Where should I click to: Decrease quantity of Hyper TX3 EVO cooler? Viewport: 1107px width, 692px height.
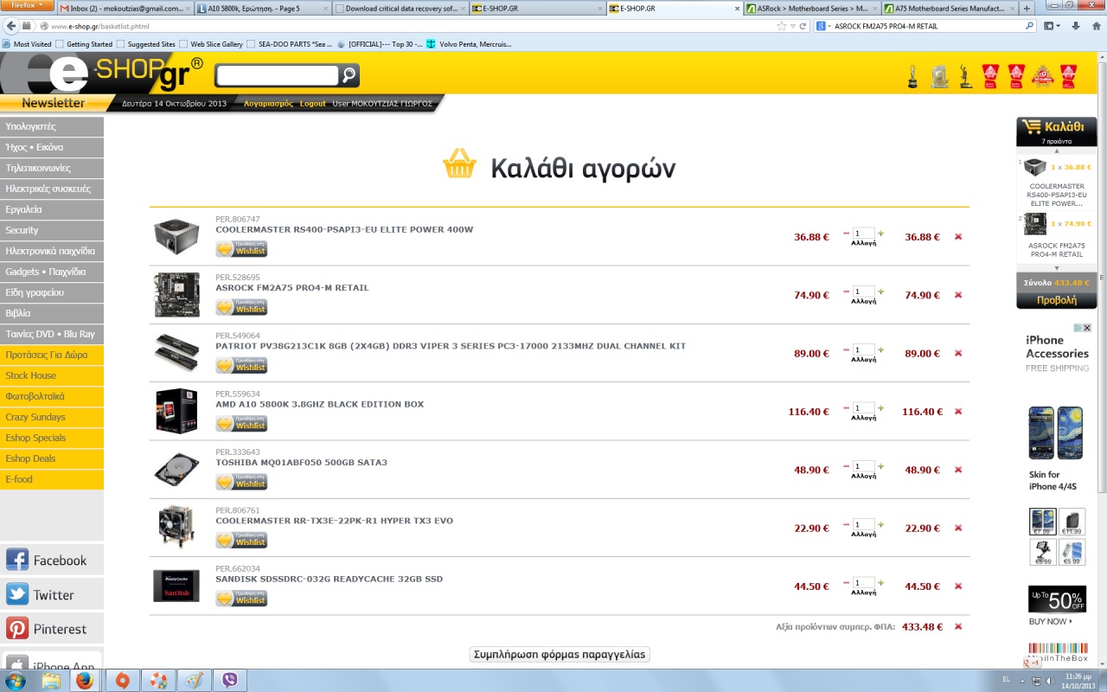point(847,524)
